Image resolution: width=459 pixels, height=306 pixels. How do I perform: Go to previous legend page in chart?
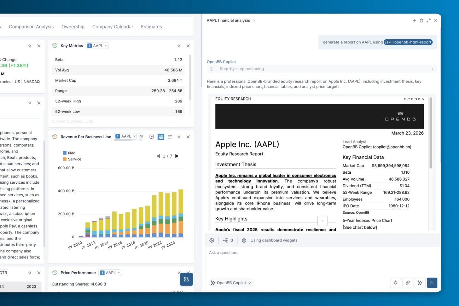(158, 156)
